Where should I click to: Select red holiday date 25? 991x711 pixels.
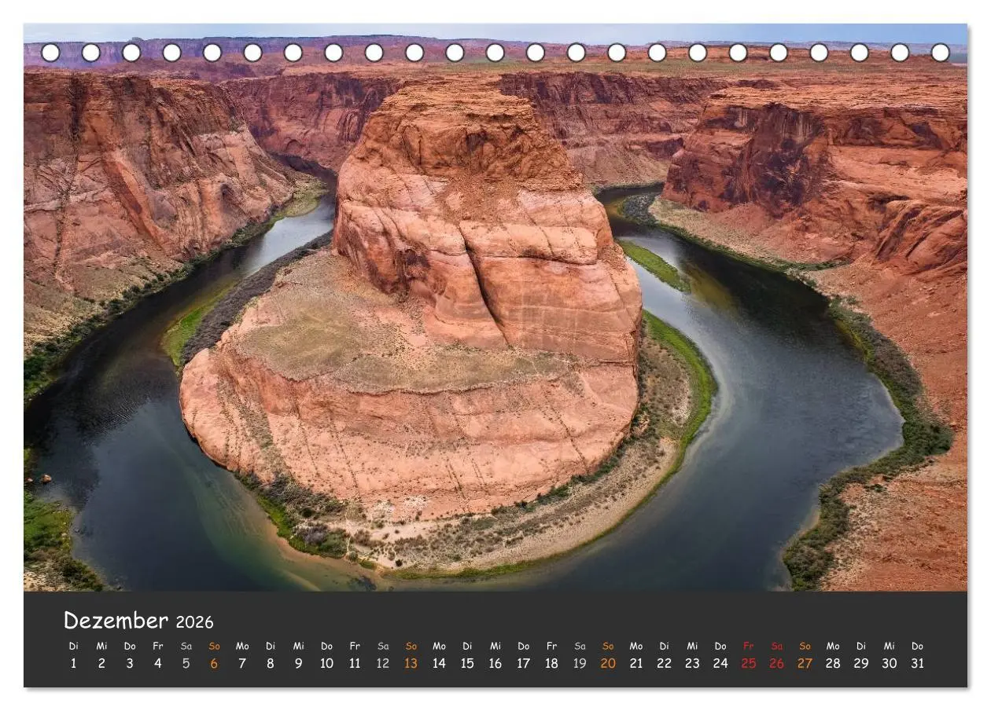(x=749, y=663)
